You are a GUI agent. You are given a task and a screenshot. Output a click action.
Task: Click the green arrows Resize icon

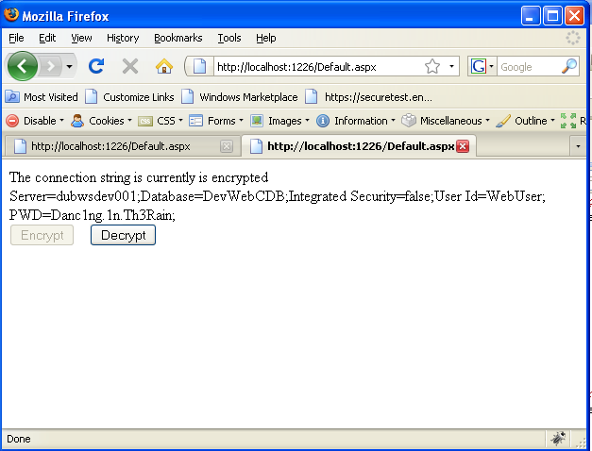(x=568, y=121)
